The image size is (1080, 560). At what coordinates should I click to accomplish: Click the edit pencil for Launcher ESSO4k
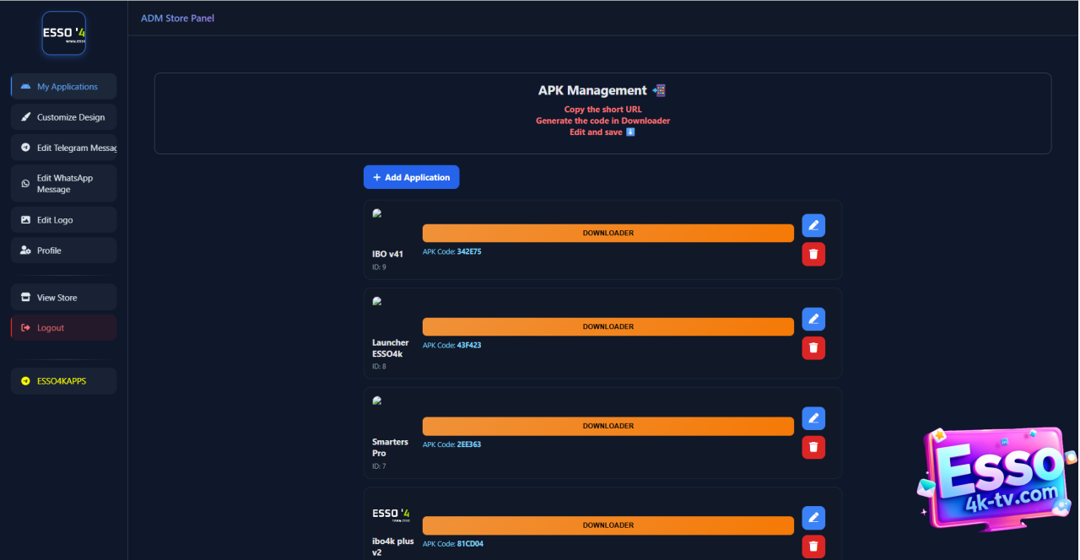click(x=813, y=319)
